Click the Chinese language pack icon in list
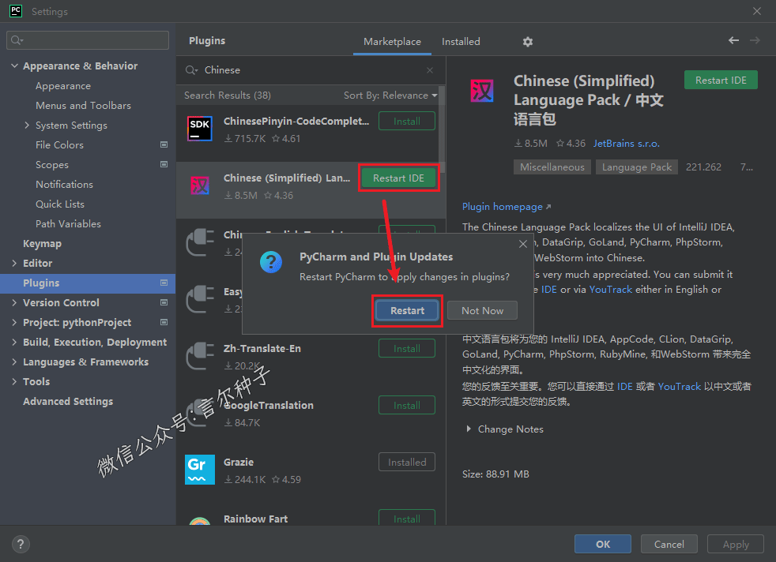The image size is (776, 562). (x=199, y=186)
